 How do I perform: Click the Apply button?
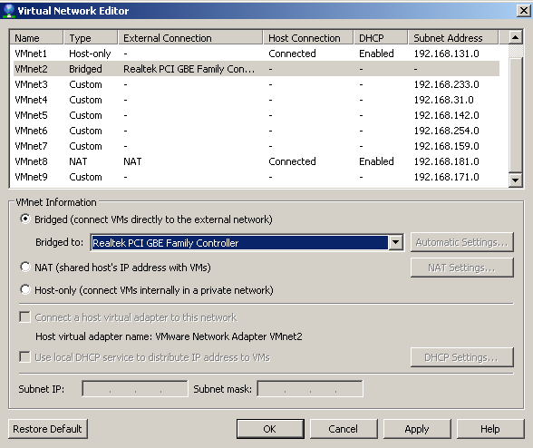coord(417,429)
